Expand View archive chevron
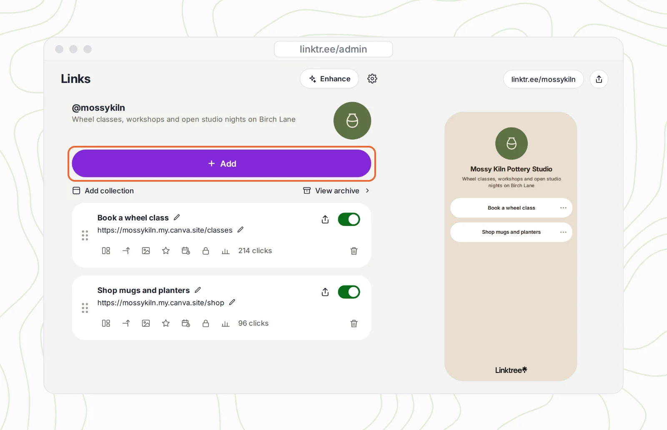 367,190
